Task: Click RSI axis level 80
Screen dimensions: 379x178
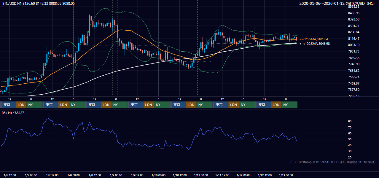Action: coord(350,121)
